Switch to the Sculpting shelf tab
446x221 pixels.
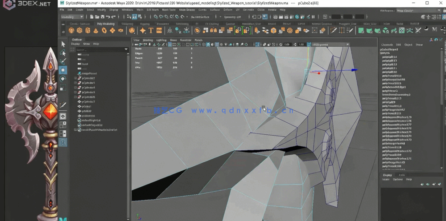pos(127,24)
